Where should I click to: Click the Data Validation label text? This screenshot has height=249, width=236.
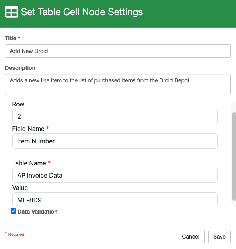[37, 212]
